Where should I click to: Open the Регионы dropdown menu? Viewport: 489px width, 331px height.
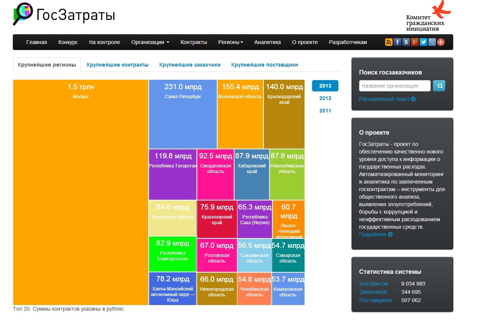pyautogui.click(x=230, y=42)
